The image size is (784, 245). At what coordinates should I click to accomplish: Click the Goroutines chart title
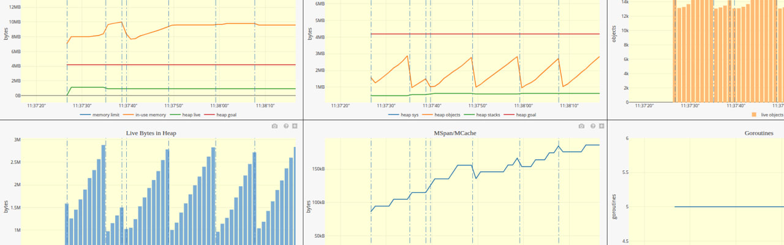click(759, 133)
